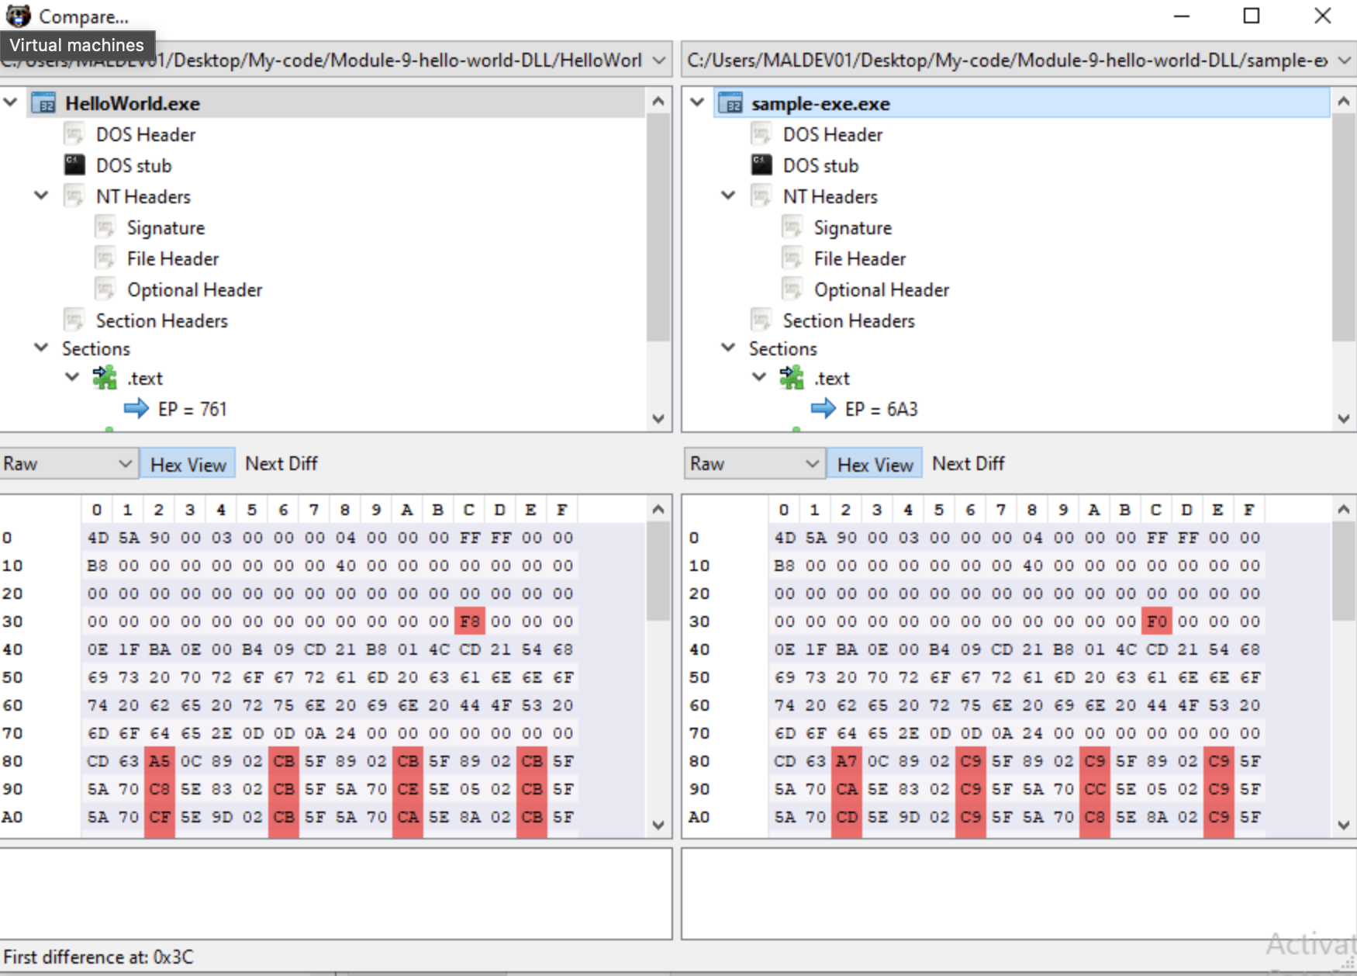
Task: Select Optional Header in left tree
Action: point(194,289)
